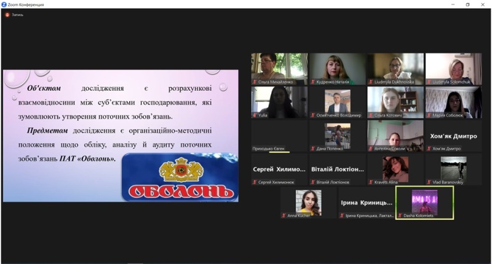Click muted mic icon of Kravets Alina
Viewport: 492px width, 264px height.
point(371,182)
